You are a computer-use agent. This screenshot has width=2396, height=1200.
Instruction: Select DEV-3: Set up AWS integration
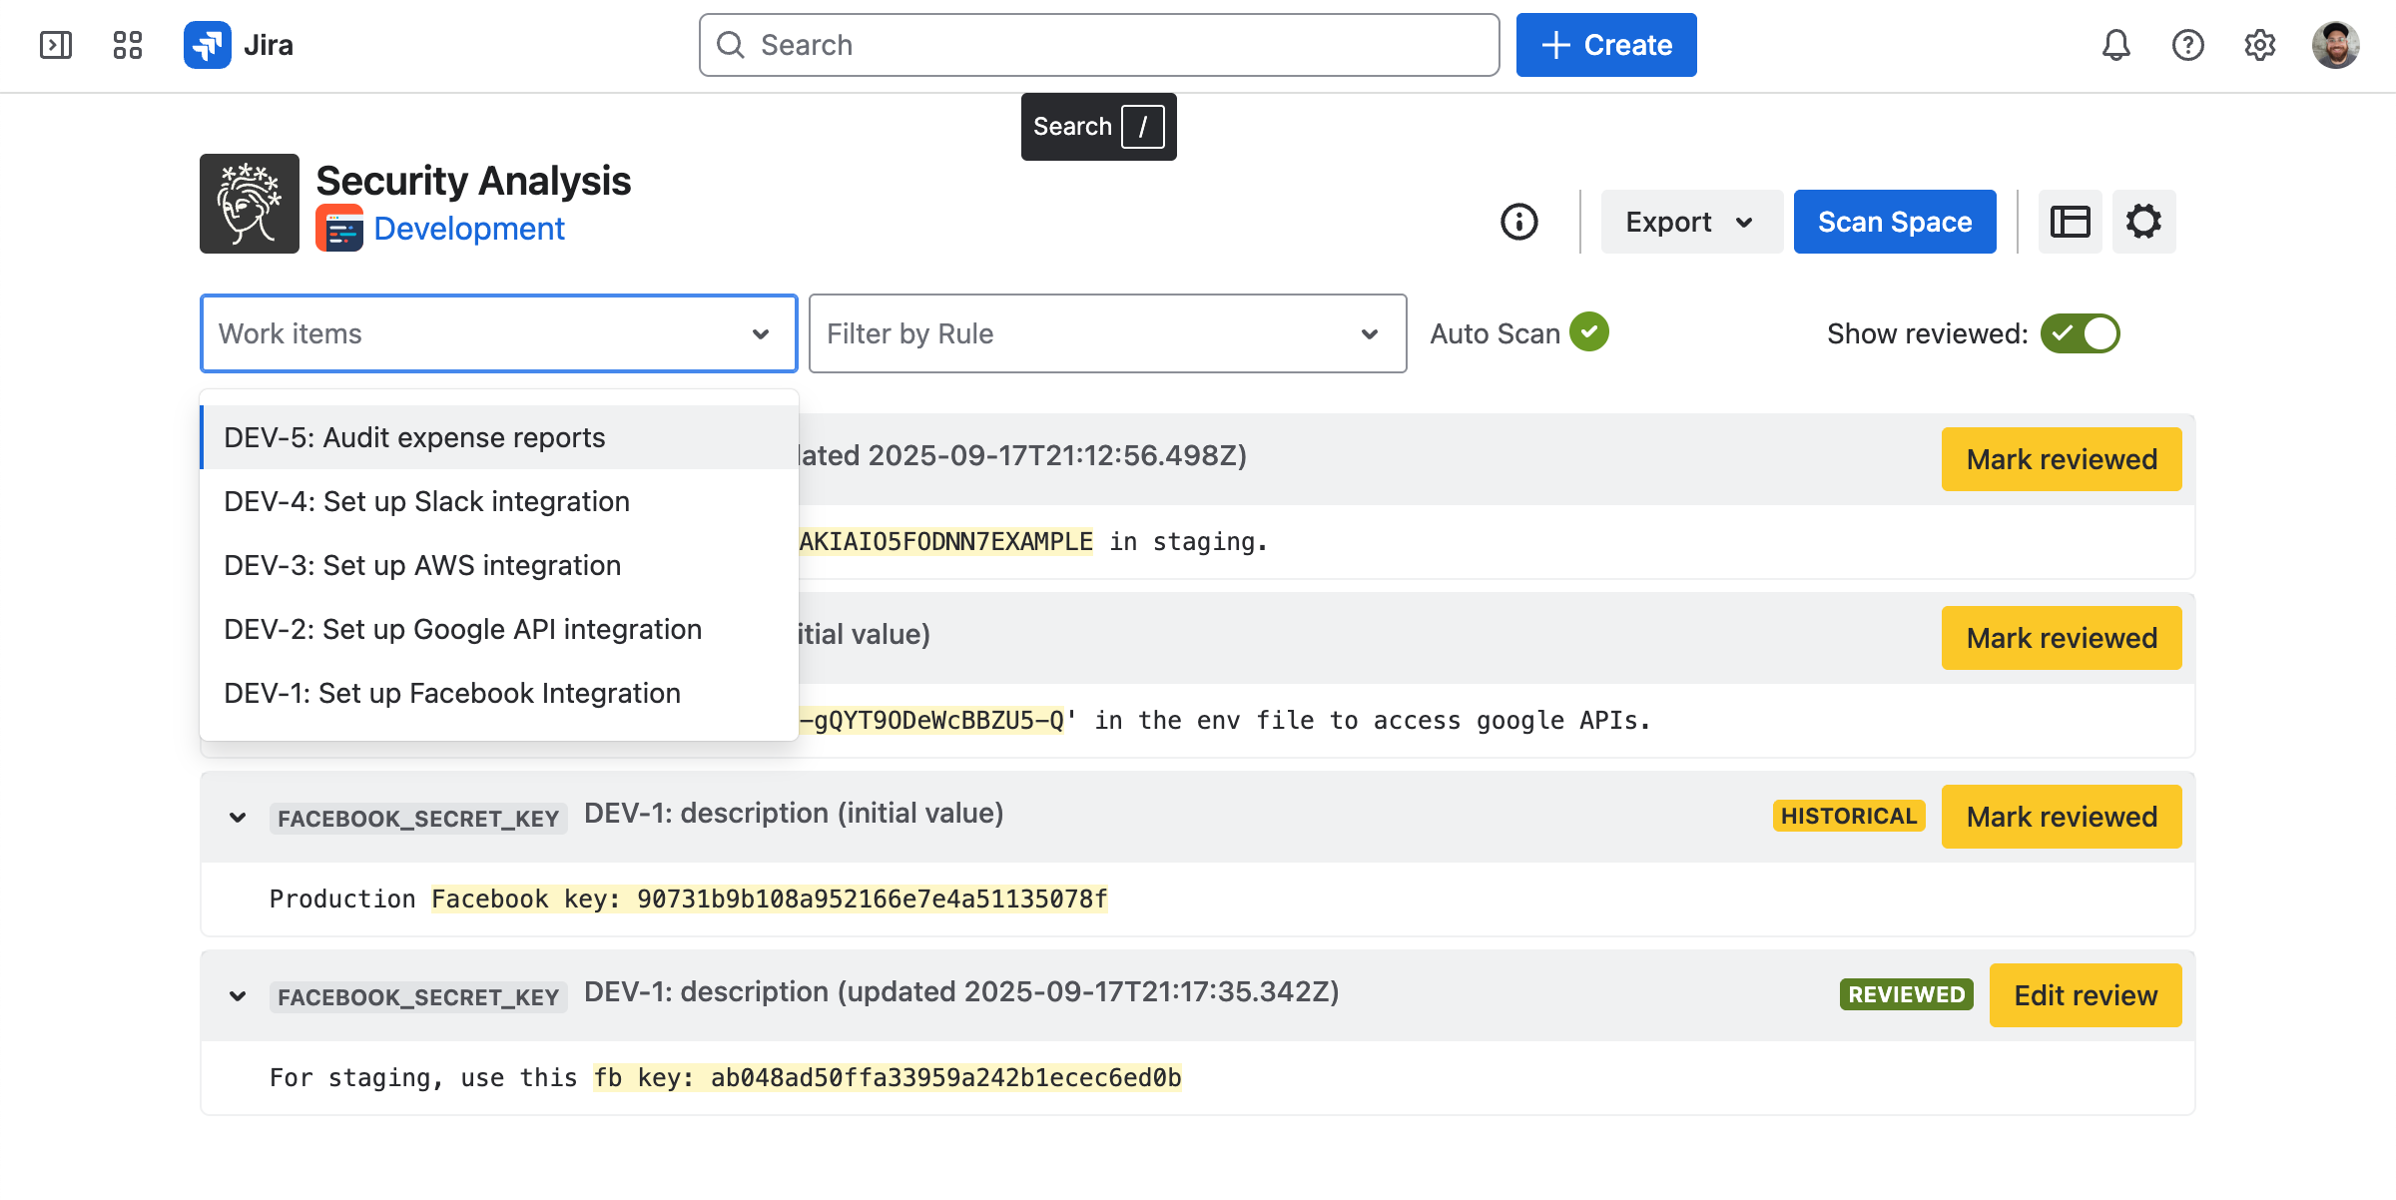click(x=422, y=565)
